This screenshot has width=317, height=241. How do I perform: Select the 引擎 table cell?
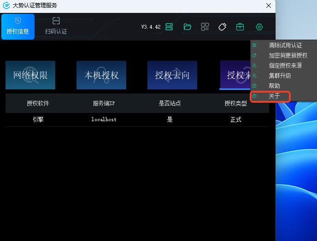click(38, 119)
